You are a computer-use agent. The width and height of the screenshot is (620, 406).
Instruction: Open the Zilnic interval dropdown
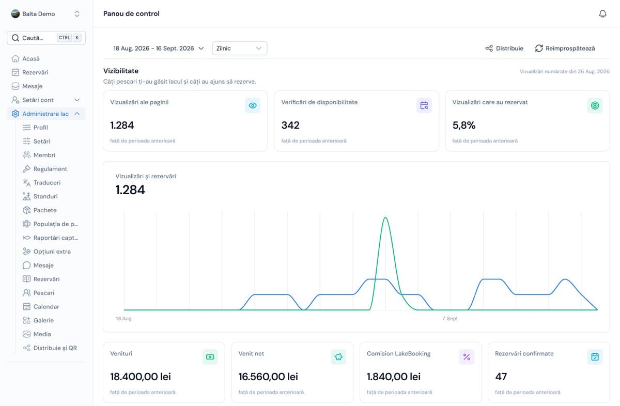[x=240, y=48]
